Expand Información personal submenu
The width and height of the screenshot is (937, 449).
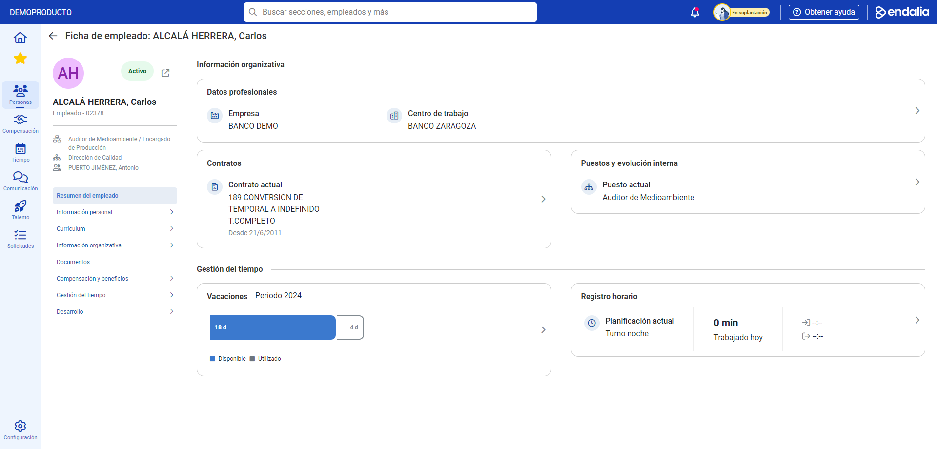172,212
